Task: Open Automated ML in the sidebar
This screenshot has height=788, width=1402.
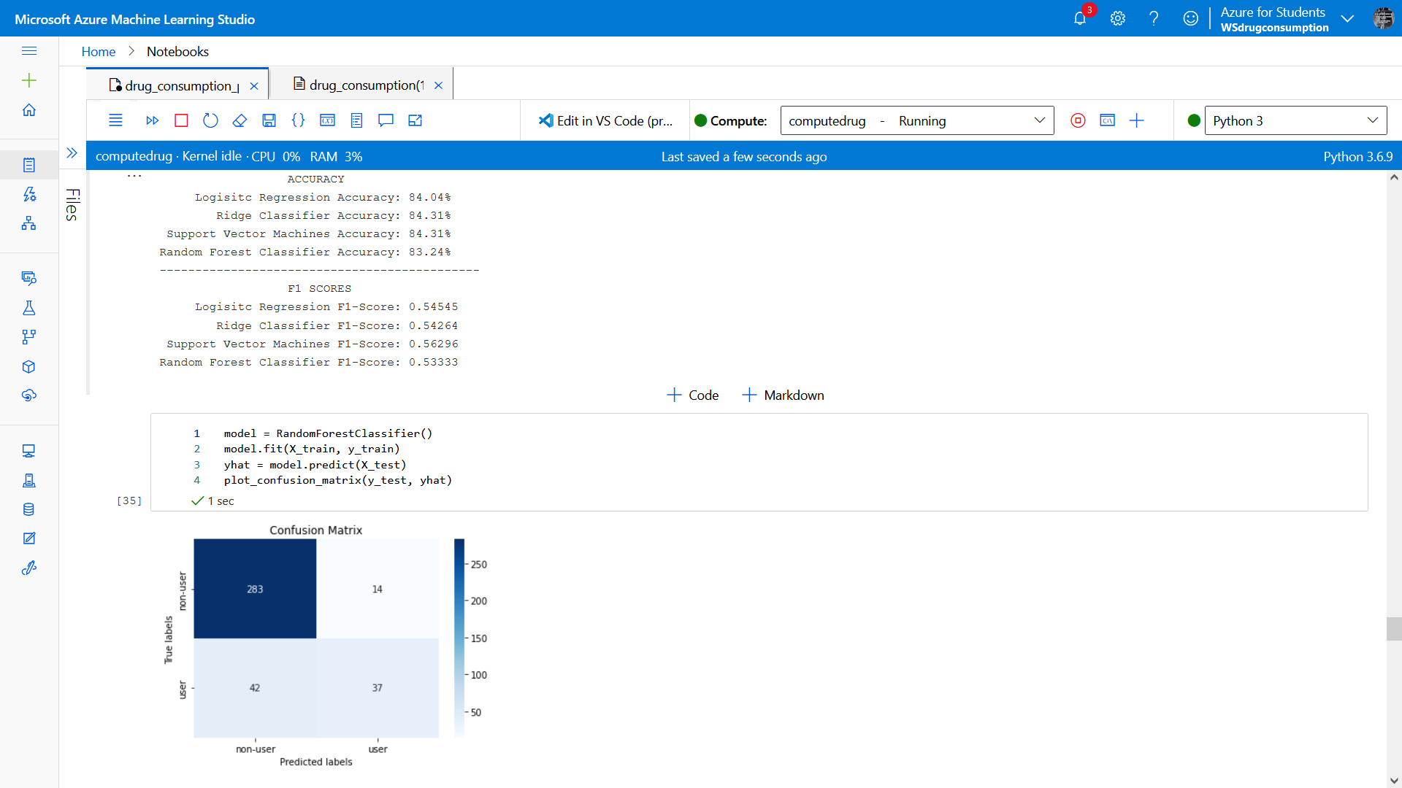Action: 29,194
